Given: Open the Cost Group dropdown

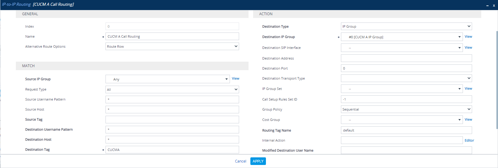Looking at the screenshot, I should pyautogui.click(x=402, y=120).
